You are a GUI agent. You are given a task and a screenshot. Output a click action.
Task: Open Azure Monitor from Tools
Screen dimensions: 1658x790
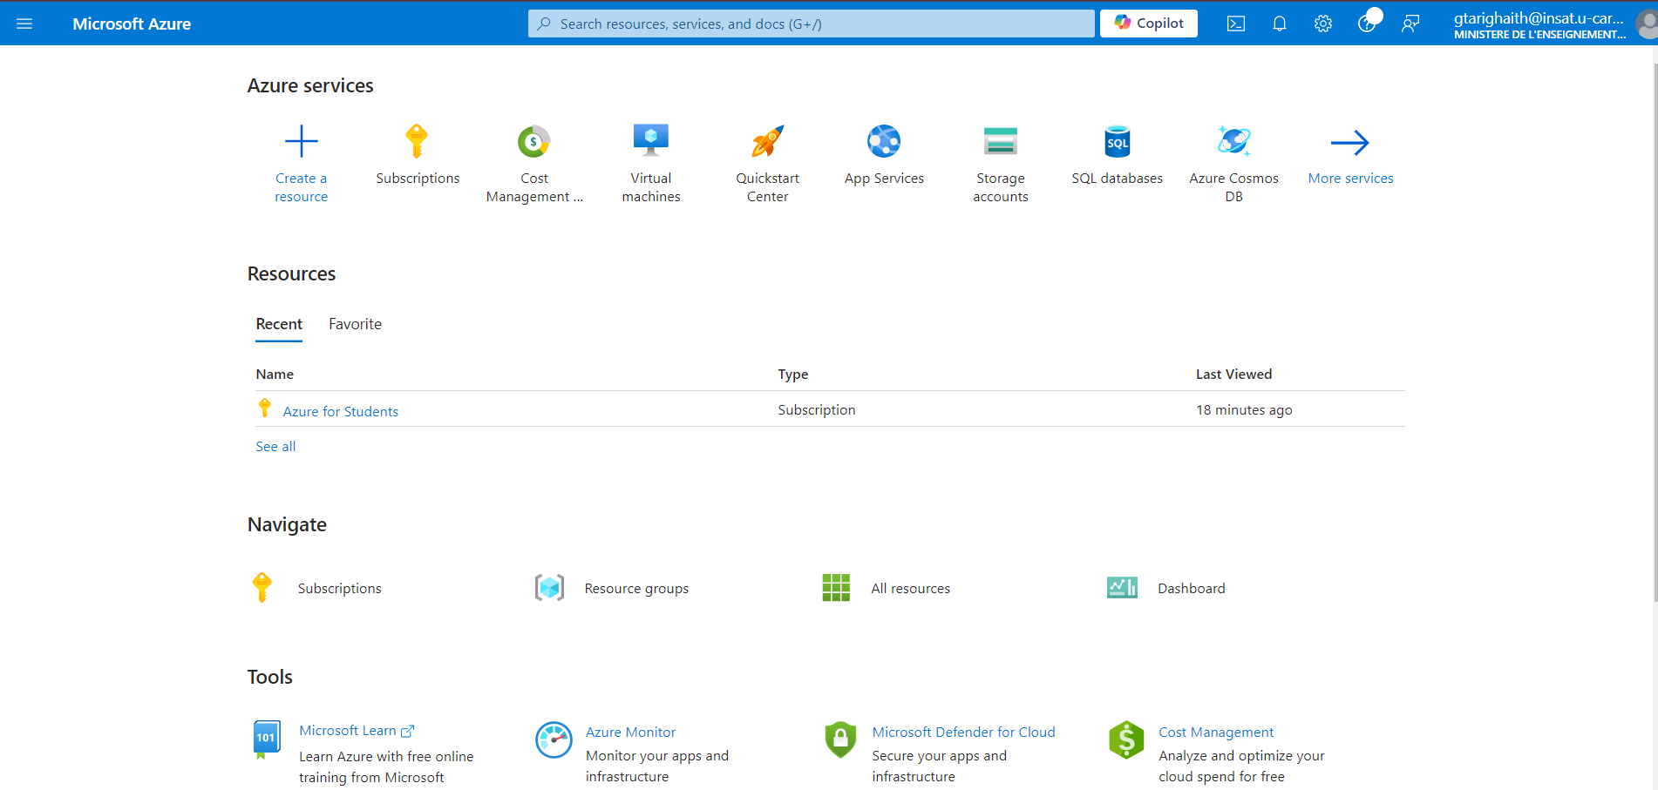click(630, 732)
